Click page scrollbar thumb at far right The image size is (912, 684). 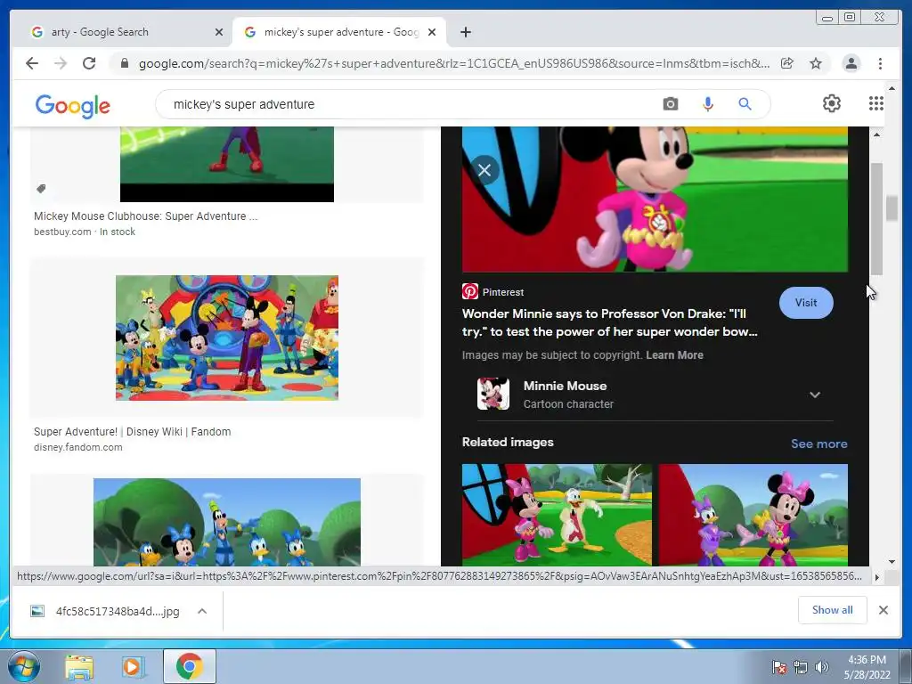click(x=892, y=208)
